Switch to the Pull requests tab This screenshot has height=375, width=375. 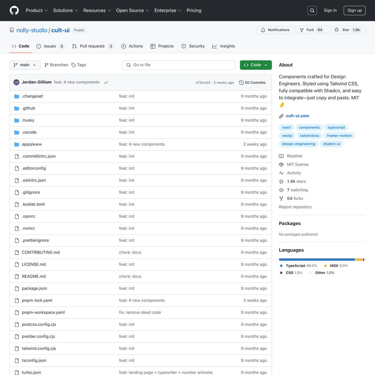pyautogui.click(x=92, y=46)
